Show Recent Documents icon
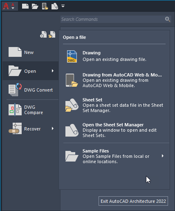 coord(43,34)
